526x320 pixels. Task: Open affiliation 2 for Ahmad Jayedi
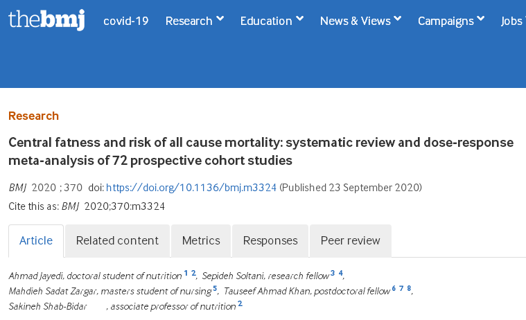coord(193,273)
